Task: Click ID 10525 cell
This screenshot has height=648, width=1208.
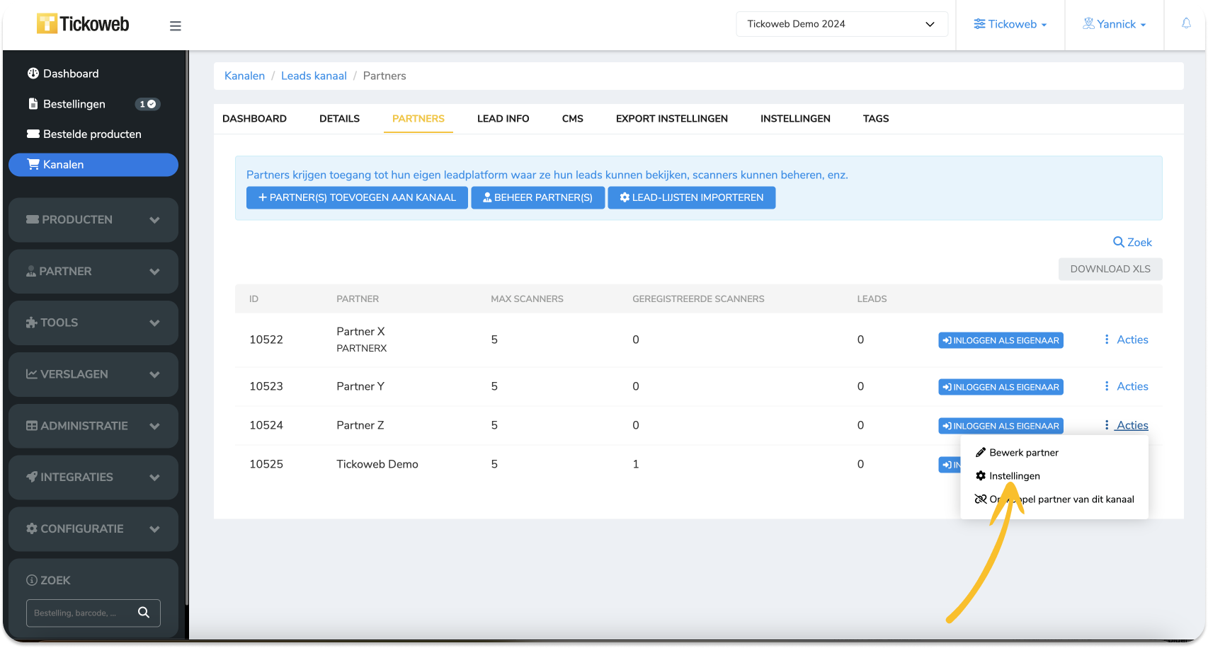Action: 266,464
